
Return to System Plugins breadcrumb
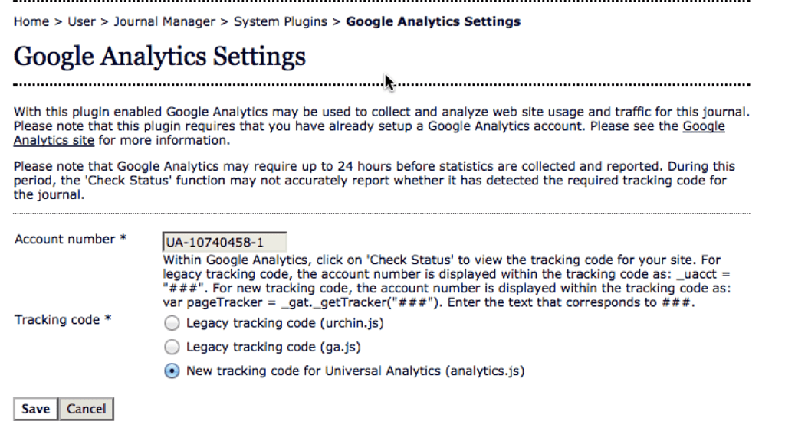click(x=281, y=21)
